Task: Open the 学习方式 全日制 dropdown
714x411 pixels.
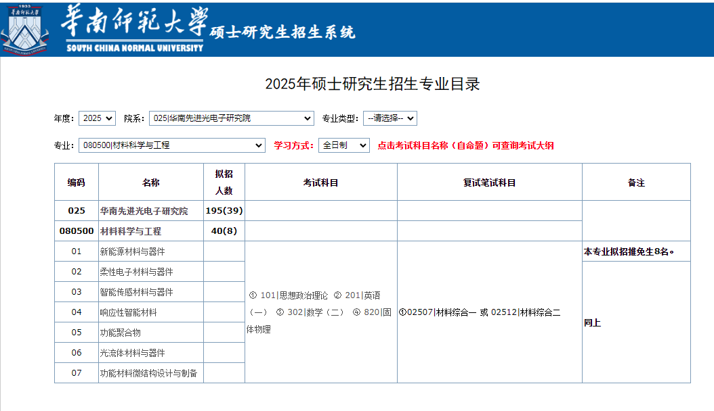Action: point(344,145)
